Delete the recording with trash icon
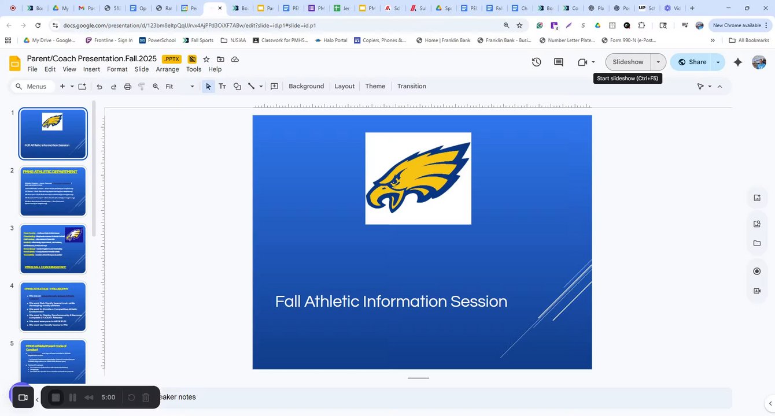 point(146,398)
